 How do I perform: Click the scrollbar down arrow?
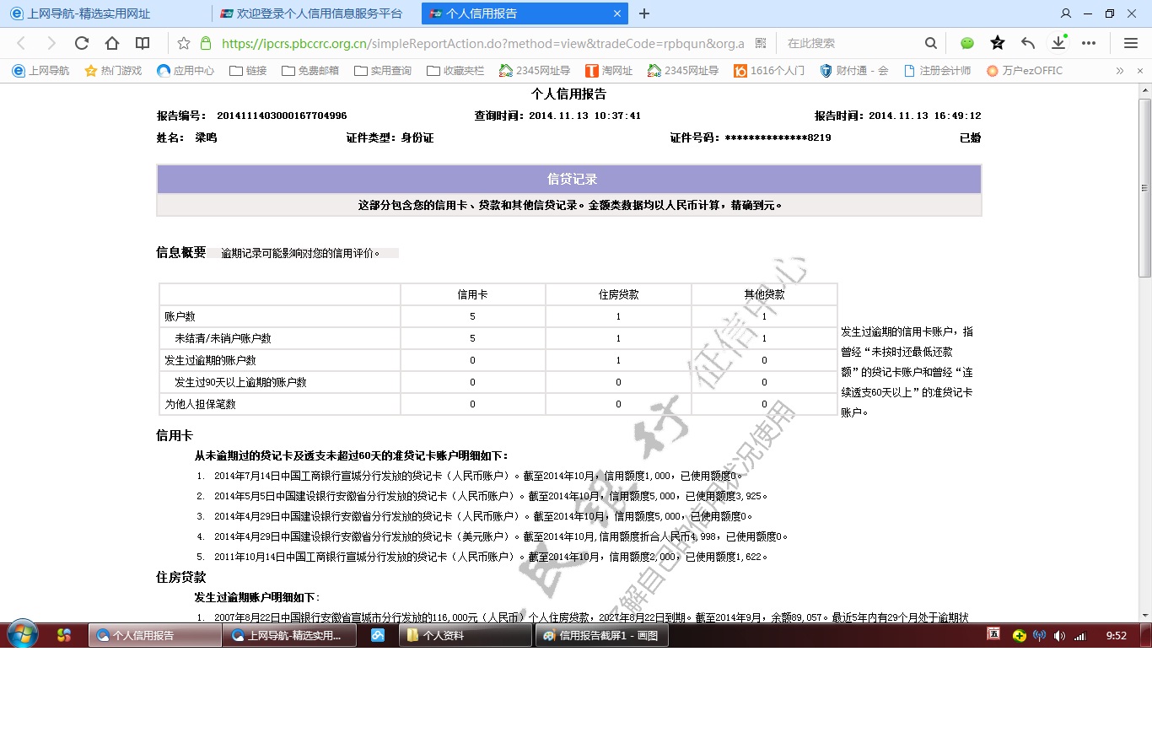point(1144,615)
